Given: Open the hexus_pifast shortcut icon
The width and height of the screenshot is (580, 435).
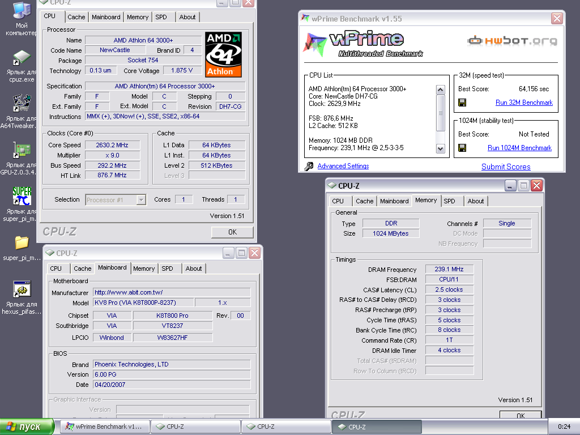Looking at the screenshot, I should coord(22,289).
